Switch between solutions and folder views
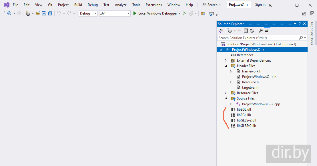Image resolution: width=317 pixels, height=166 pixels. point(221,31)
